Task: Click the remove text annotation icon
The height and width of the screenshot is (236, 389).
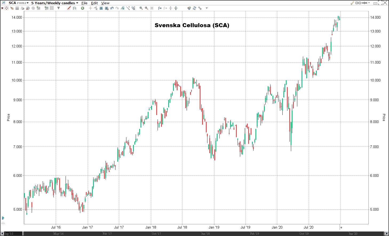Action: click(107, 8)
